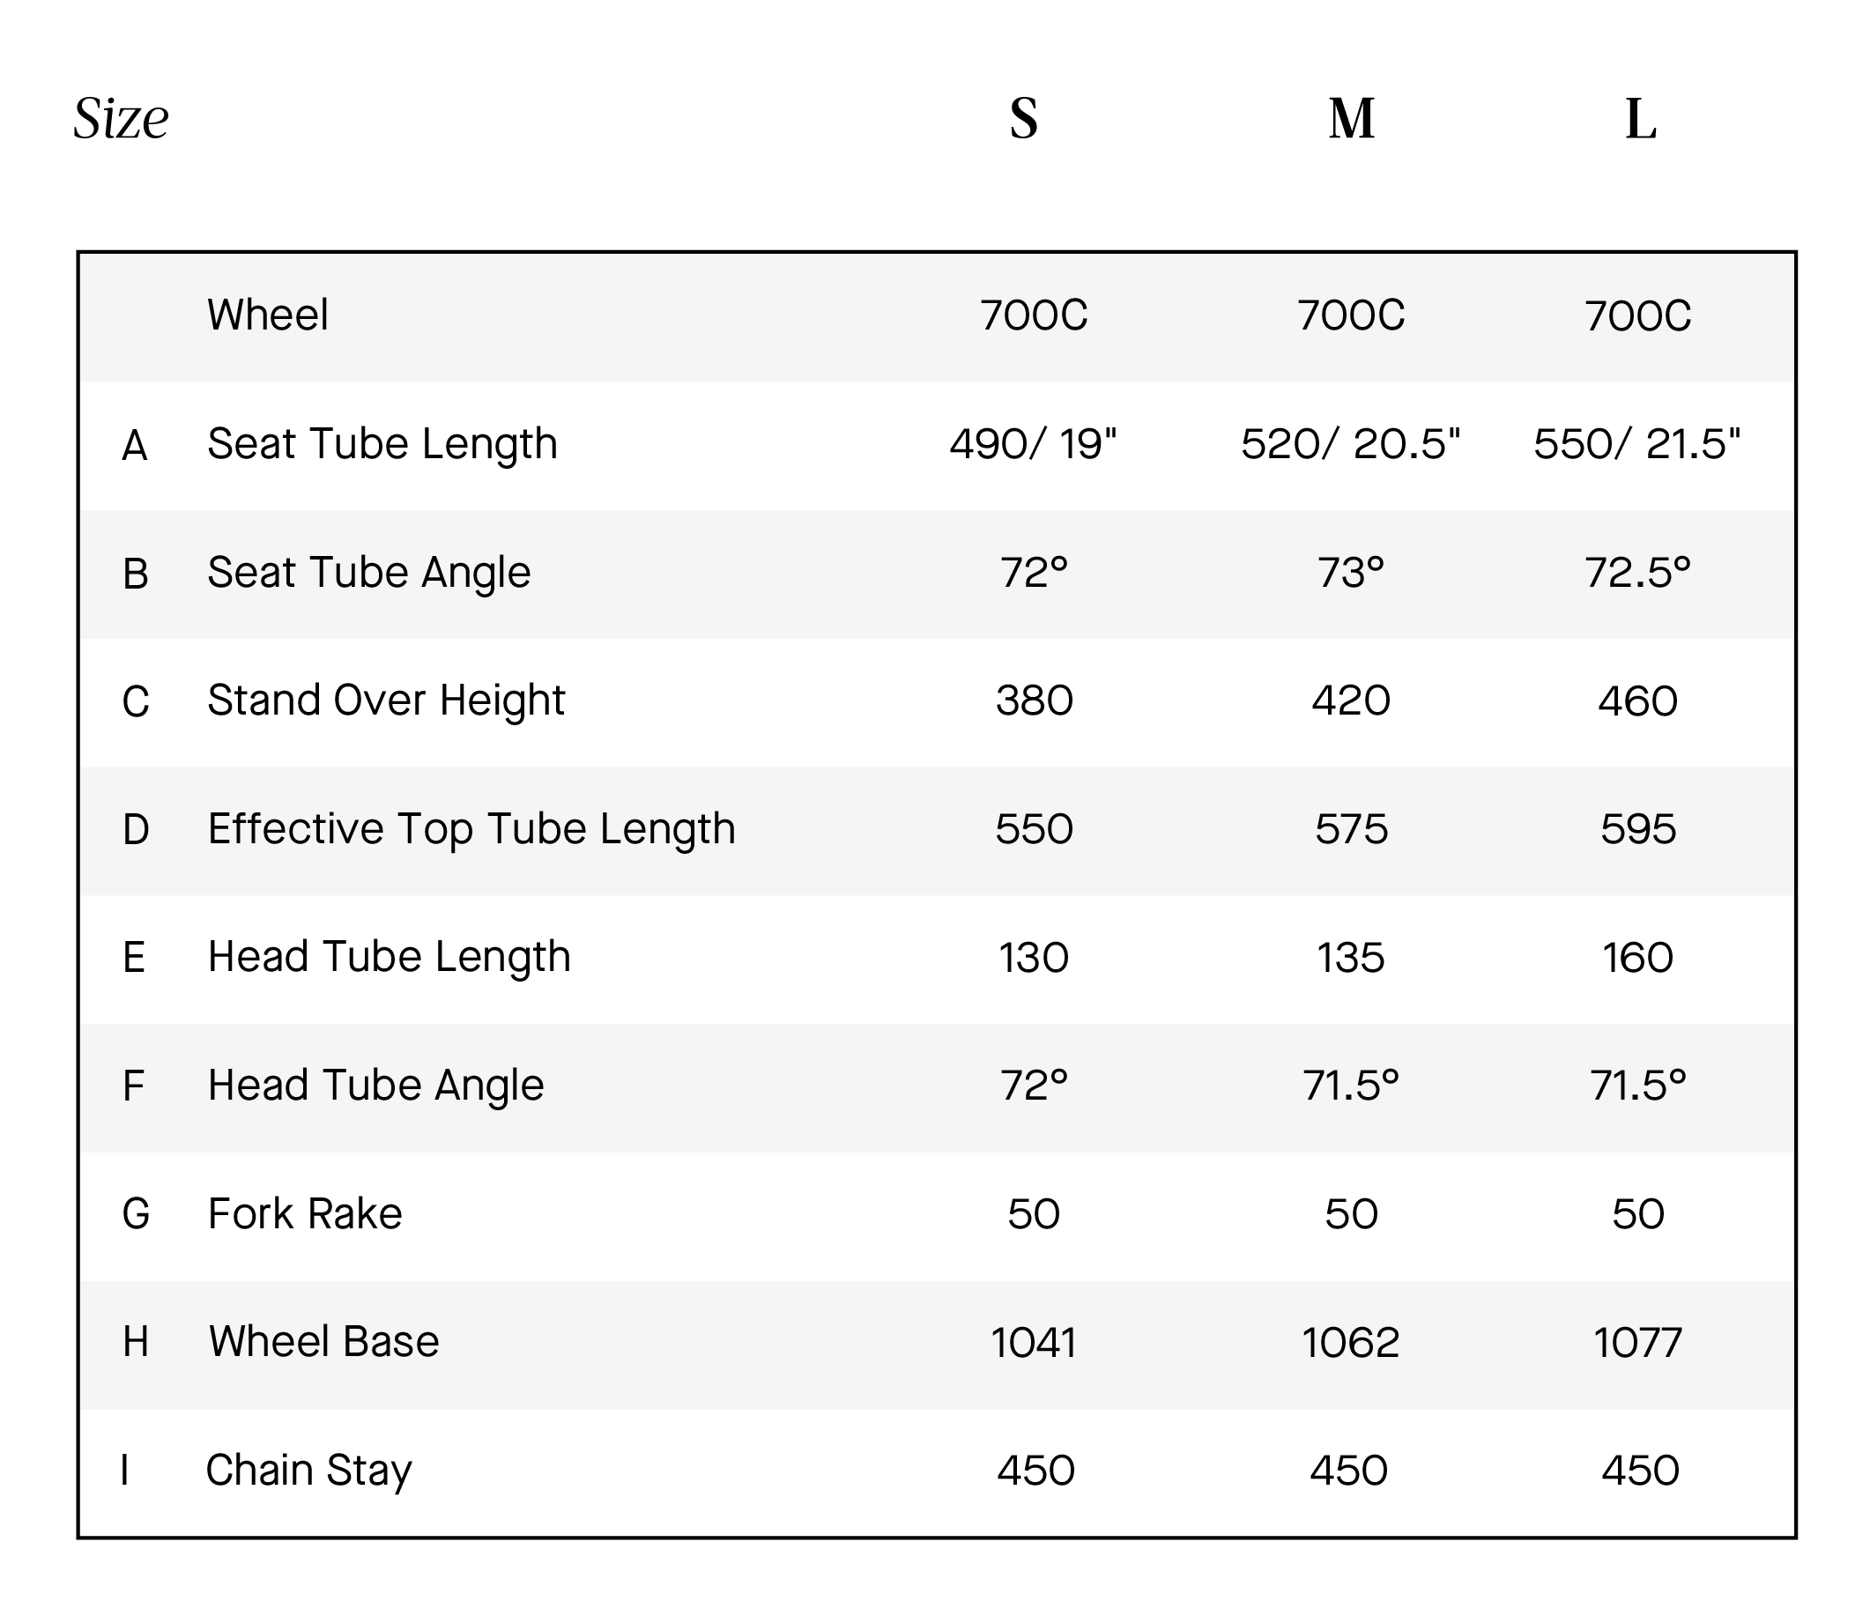Click the Effective Top Tube Length label
This screenshot has height=1616, width=1870.
471,829
